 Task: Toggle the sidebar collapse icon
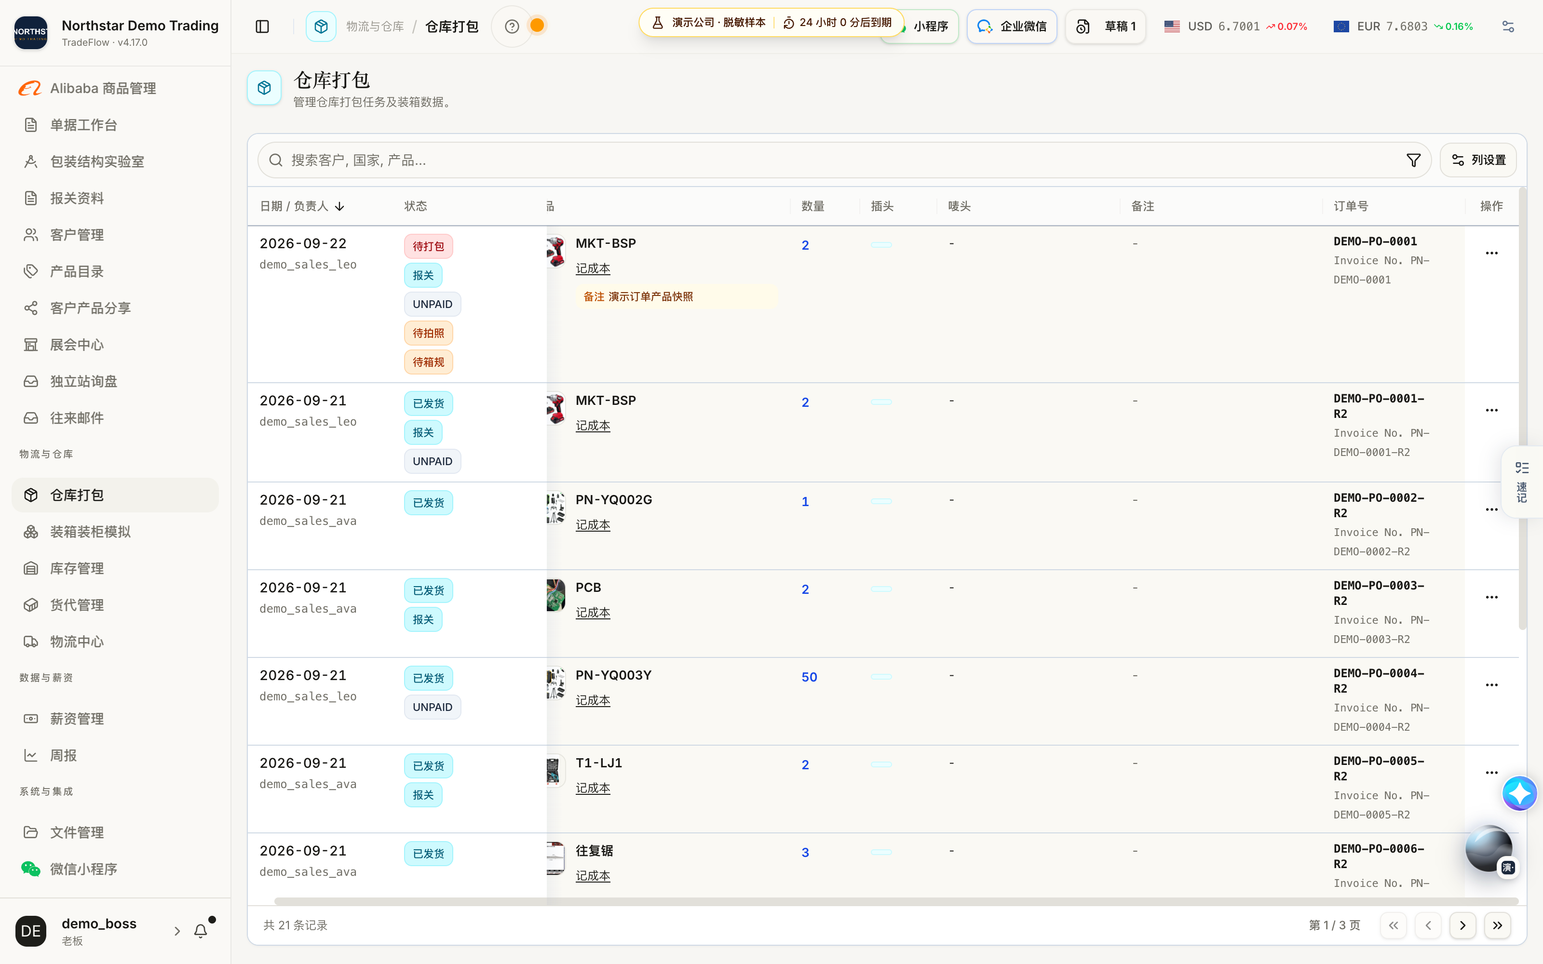coord(262,26)
